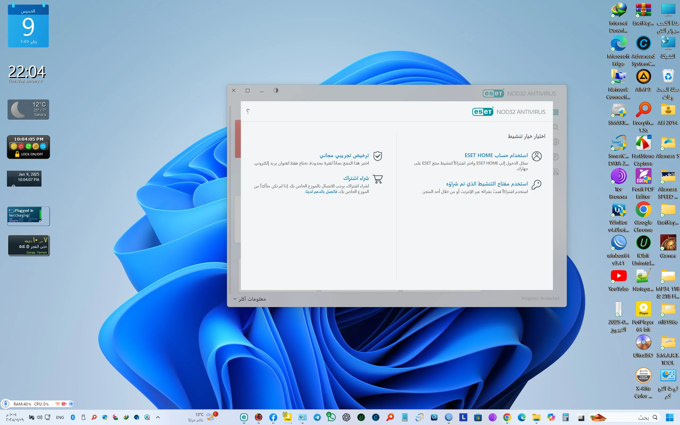
Task: Show hidden system tray icons chevron
Action: point(158,417)
